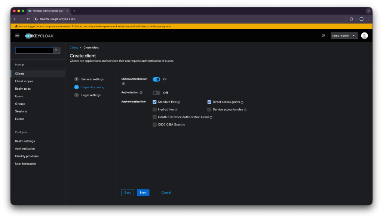Click help icon beside OIDC CIBA Grant

point(184,125)
